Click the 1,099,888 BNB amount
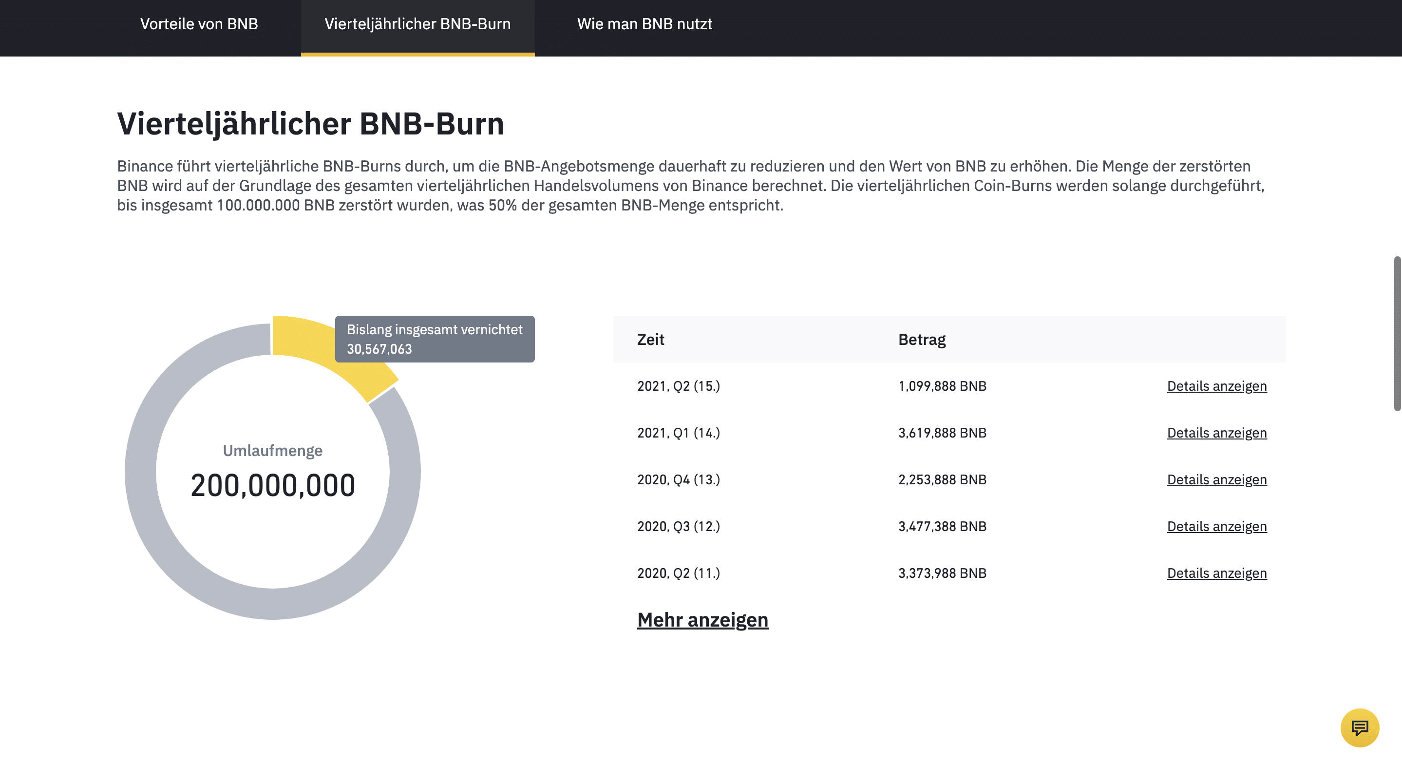Screen dimensions: 1402x763 click(x=942, y=386)
